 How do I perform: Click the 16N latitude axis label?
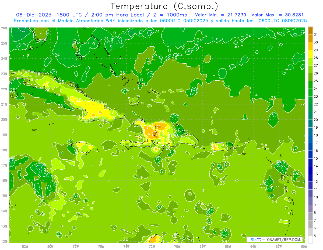(4, 180)
